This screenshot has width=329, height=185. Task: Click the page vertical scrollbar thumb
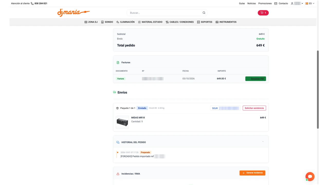click(318, 89)
